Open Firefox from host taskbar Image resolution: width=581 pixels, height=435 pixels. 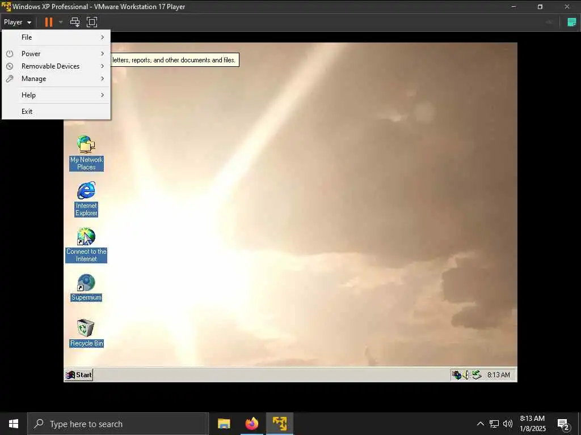pyautogui.click(x=251, y=424)
